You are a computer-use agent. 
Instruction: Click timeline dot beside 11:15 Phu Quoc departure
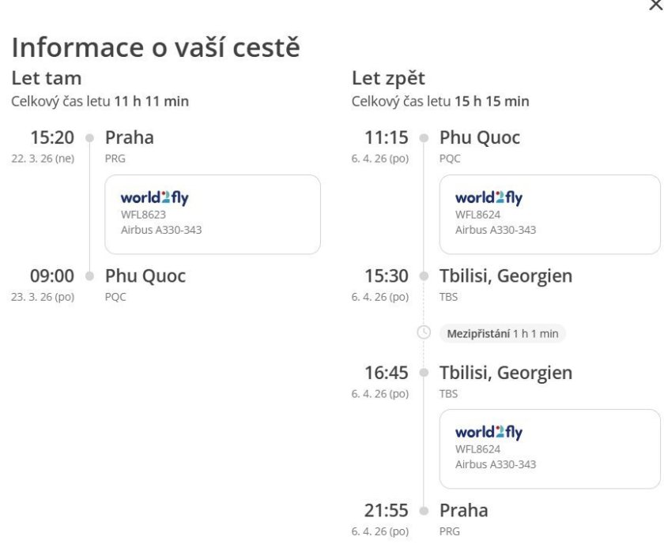[424, 138]
